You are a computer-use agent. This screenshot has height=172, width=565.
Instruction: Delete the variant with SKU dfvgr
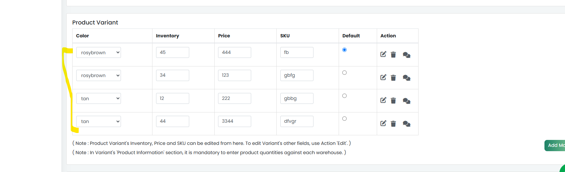pos(393,124)
